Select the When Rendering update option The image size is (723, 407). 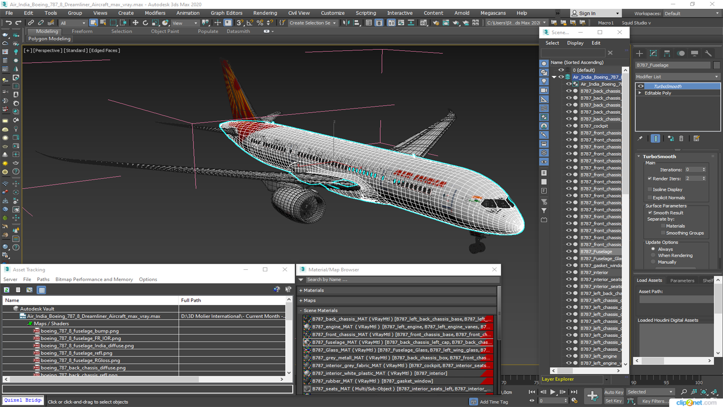[653, 256]
